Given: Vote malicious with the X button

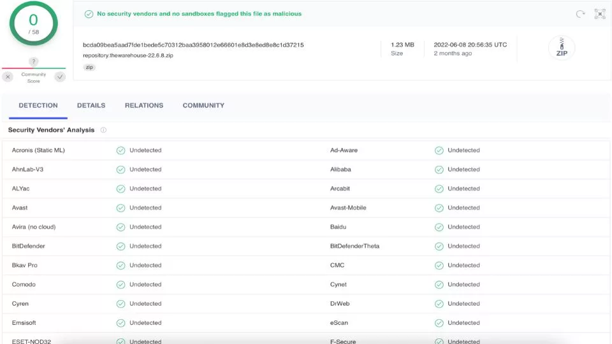Looking at the screenshot, I should point(8,77).
